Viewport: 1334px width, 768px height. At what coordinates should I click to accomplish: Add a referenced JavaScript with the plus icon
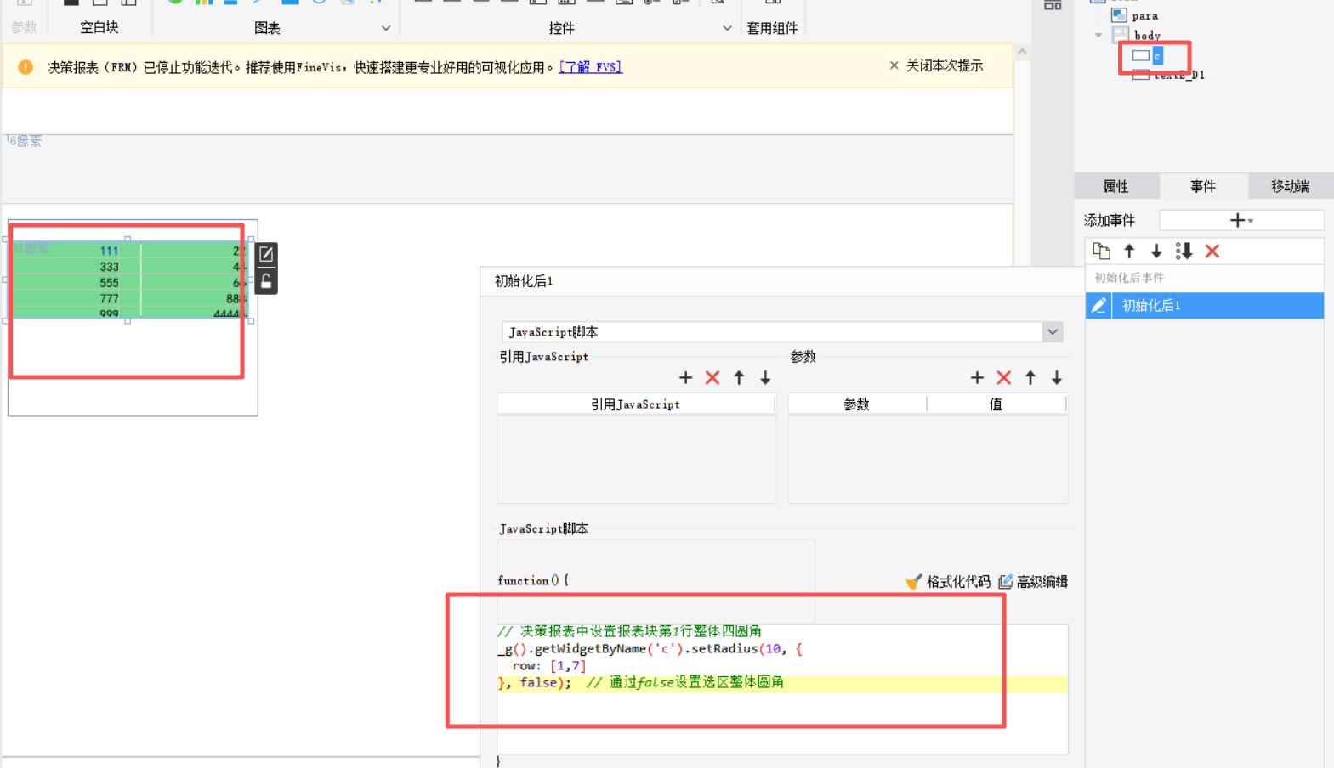coord(685,378)
